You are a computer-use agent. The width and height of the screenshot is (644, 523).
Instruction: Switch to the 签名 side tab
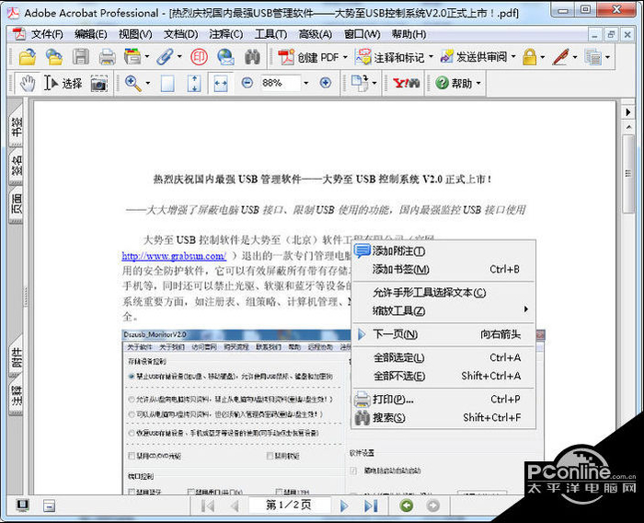16,166
